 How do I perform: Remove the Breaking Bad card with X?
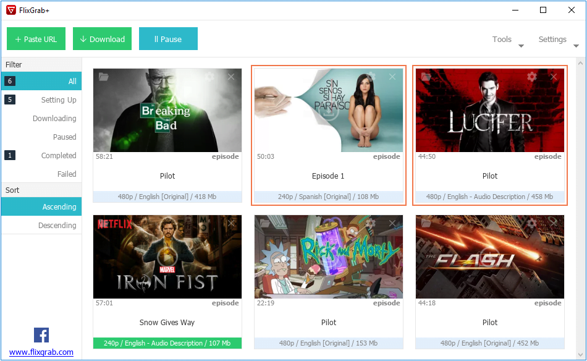231,77
